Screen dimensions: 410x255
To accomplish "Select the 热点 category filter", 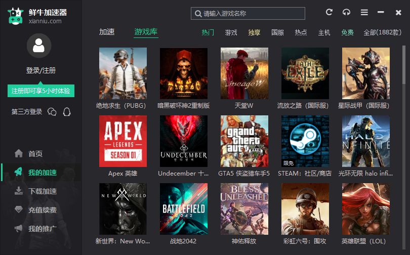I will 301,32.
